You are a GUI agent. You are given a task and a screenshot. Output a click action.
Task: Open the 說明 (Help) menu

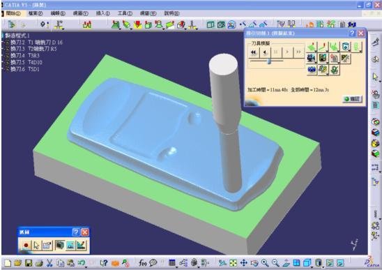[x=171, y=13]
